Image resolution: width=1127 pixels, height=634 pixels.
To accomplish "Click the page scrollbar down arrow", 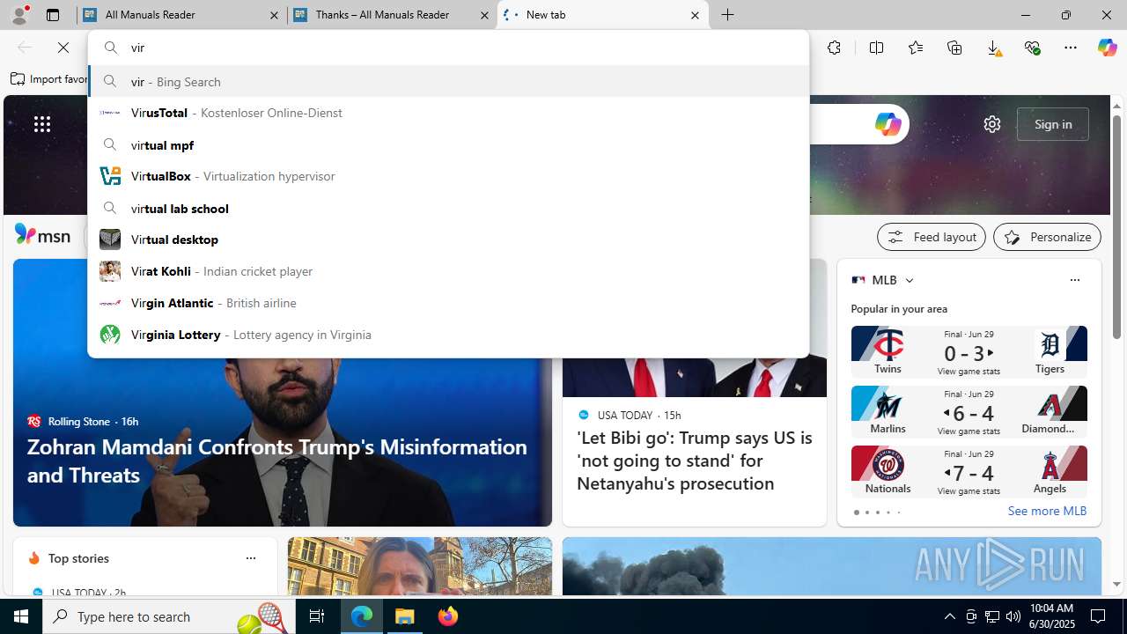I will click(x=1116, y=584).
